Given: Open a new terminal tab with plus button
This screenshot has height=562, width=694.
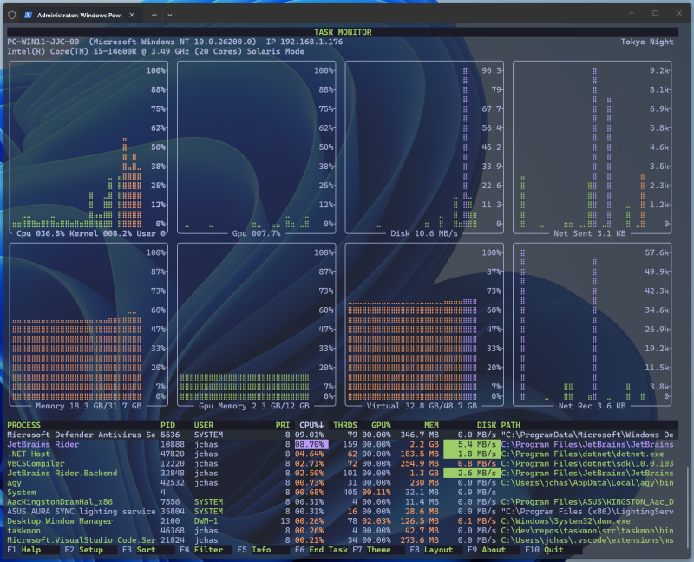Looking at the screenshot, I should (154, 15).
